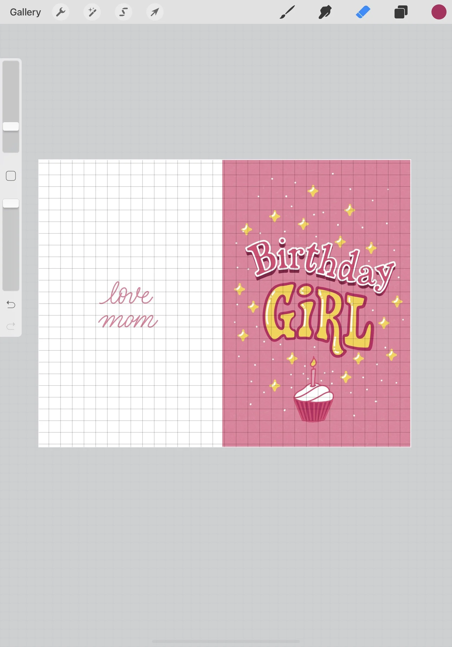452x647 pixels.
Task: Select the Transform arrow tool
Action: (x=155, y=12)
